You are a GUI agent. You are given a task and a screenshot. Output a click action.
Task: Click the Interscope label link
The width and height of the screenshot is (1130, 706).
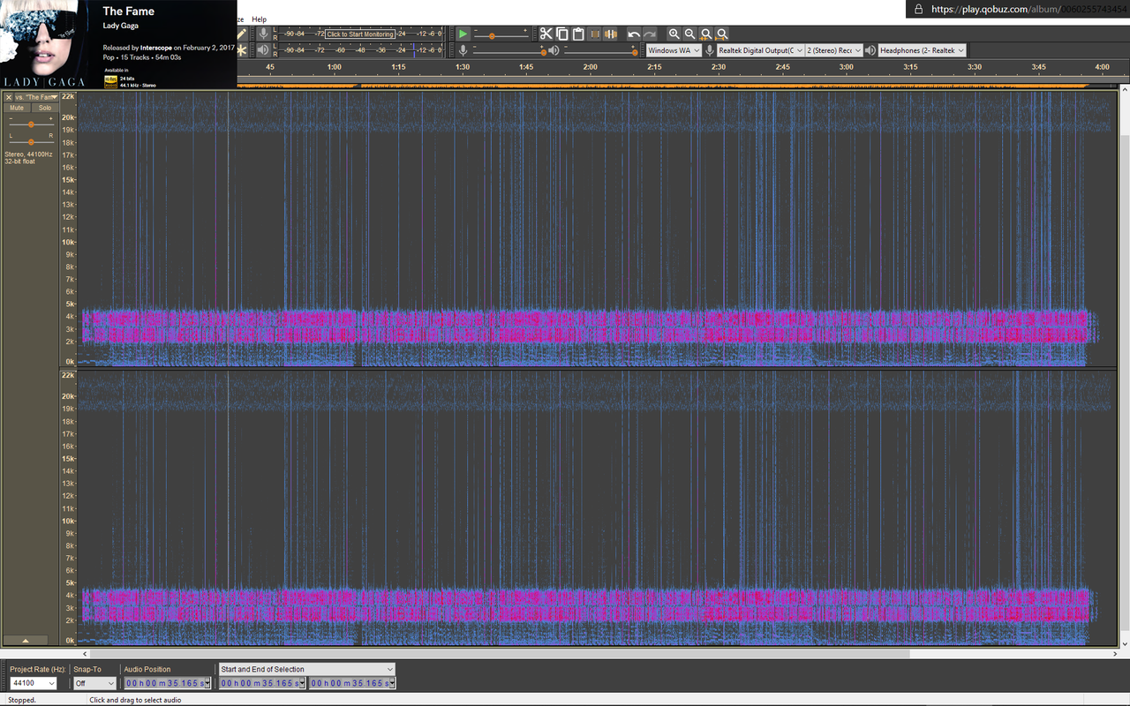coord(156,48)
